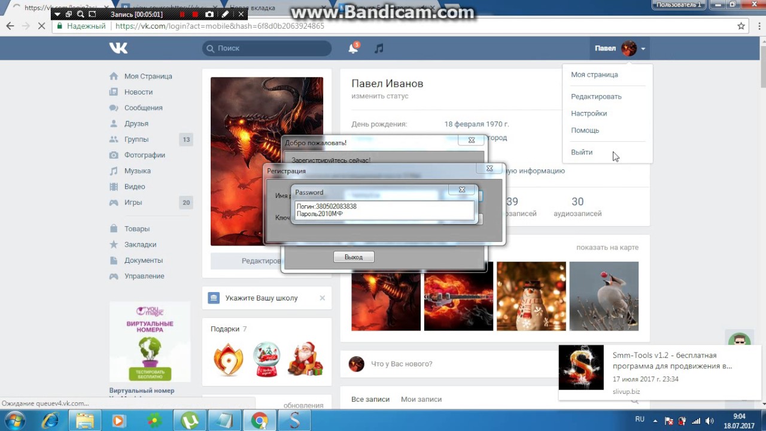Screen dimensions: 766x431
Task: Open Группы in left sidebar
Action: tap(136, 139)
